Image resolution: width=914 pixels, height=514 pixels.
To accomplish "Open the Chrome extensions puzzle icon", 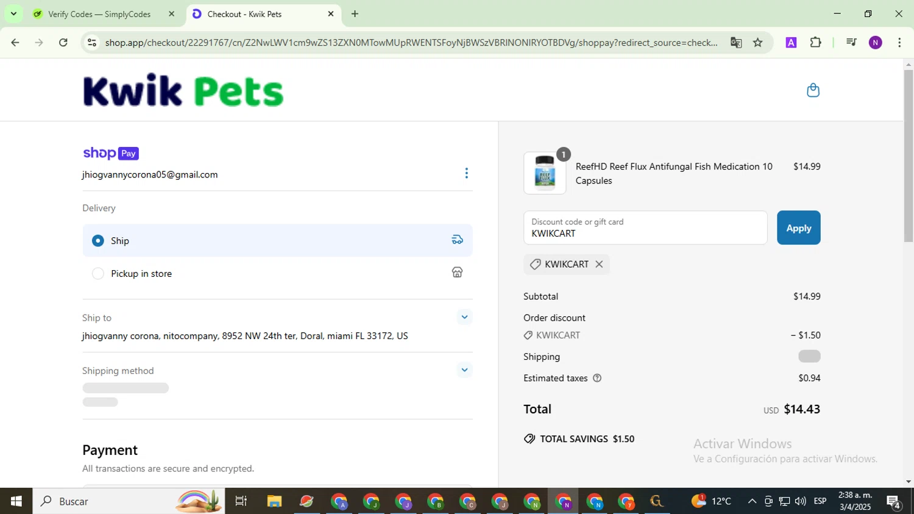I will [x=815, y=43].
